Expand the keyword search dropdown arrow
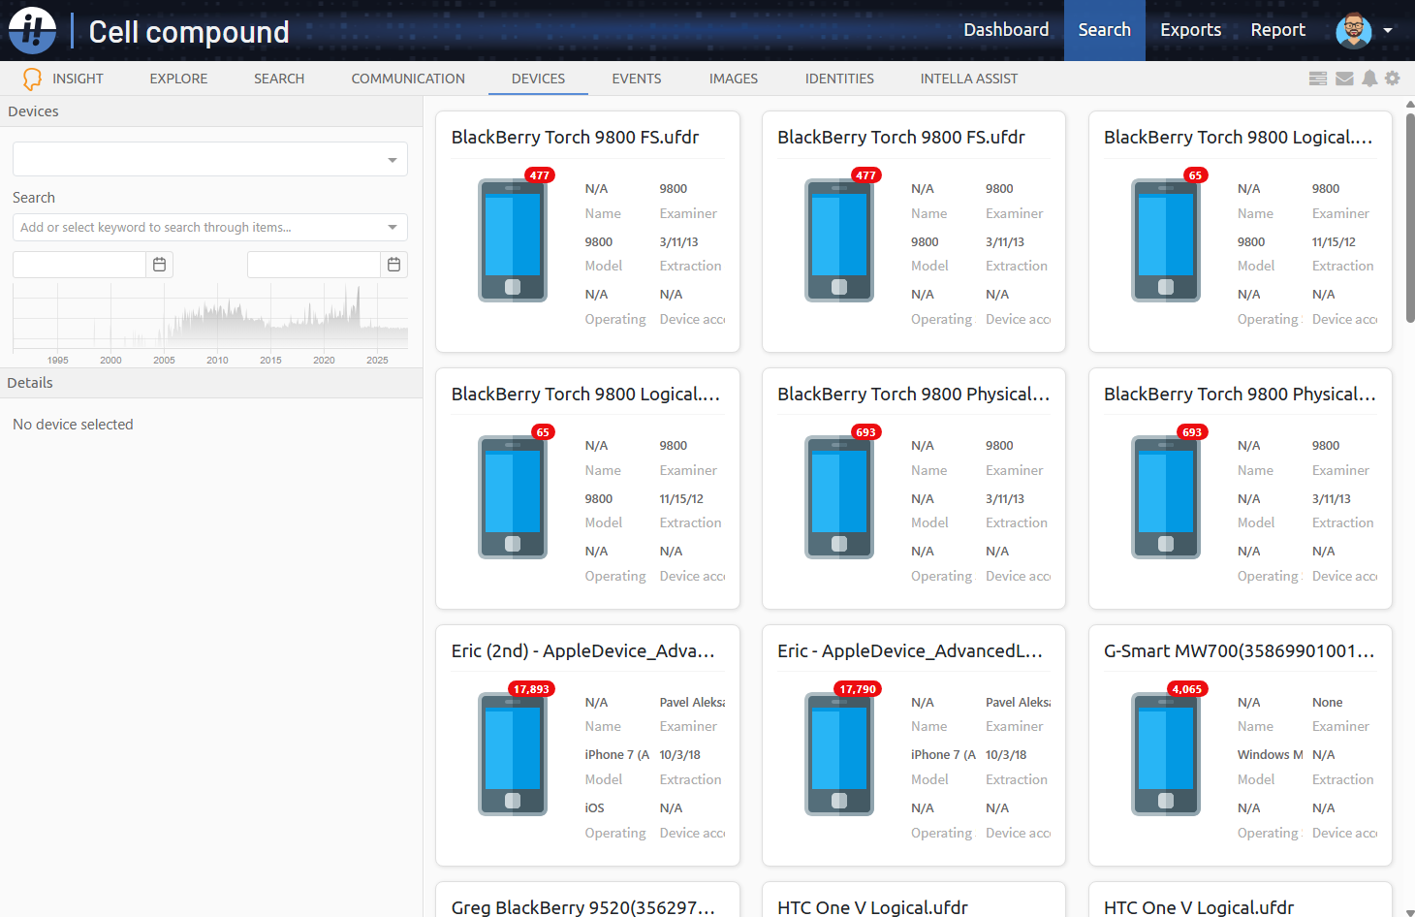Image resolution: width=1415 pixels, height=917 pixels. [393, 228]
